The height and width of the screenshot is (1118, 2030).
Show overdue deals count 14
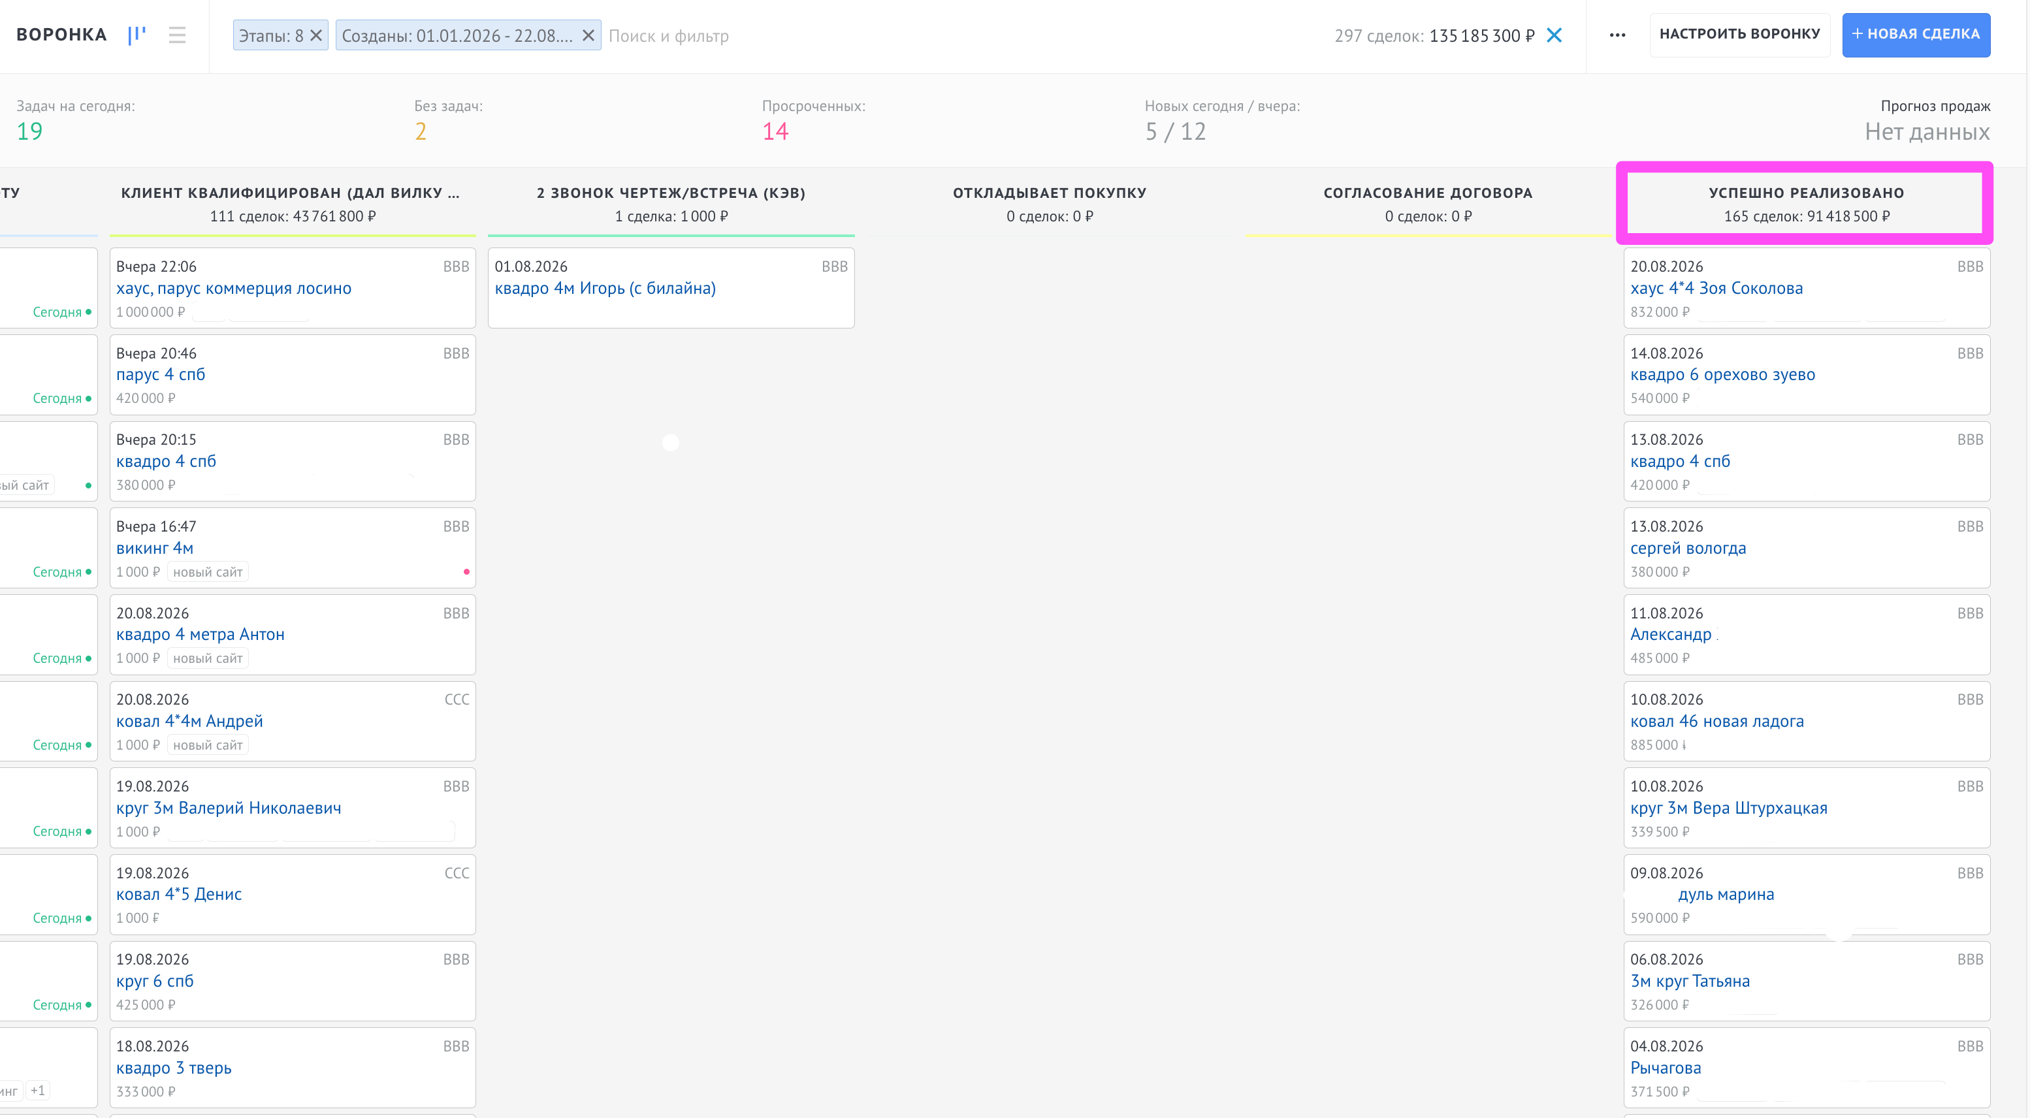pos(775,131)
